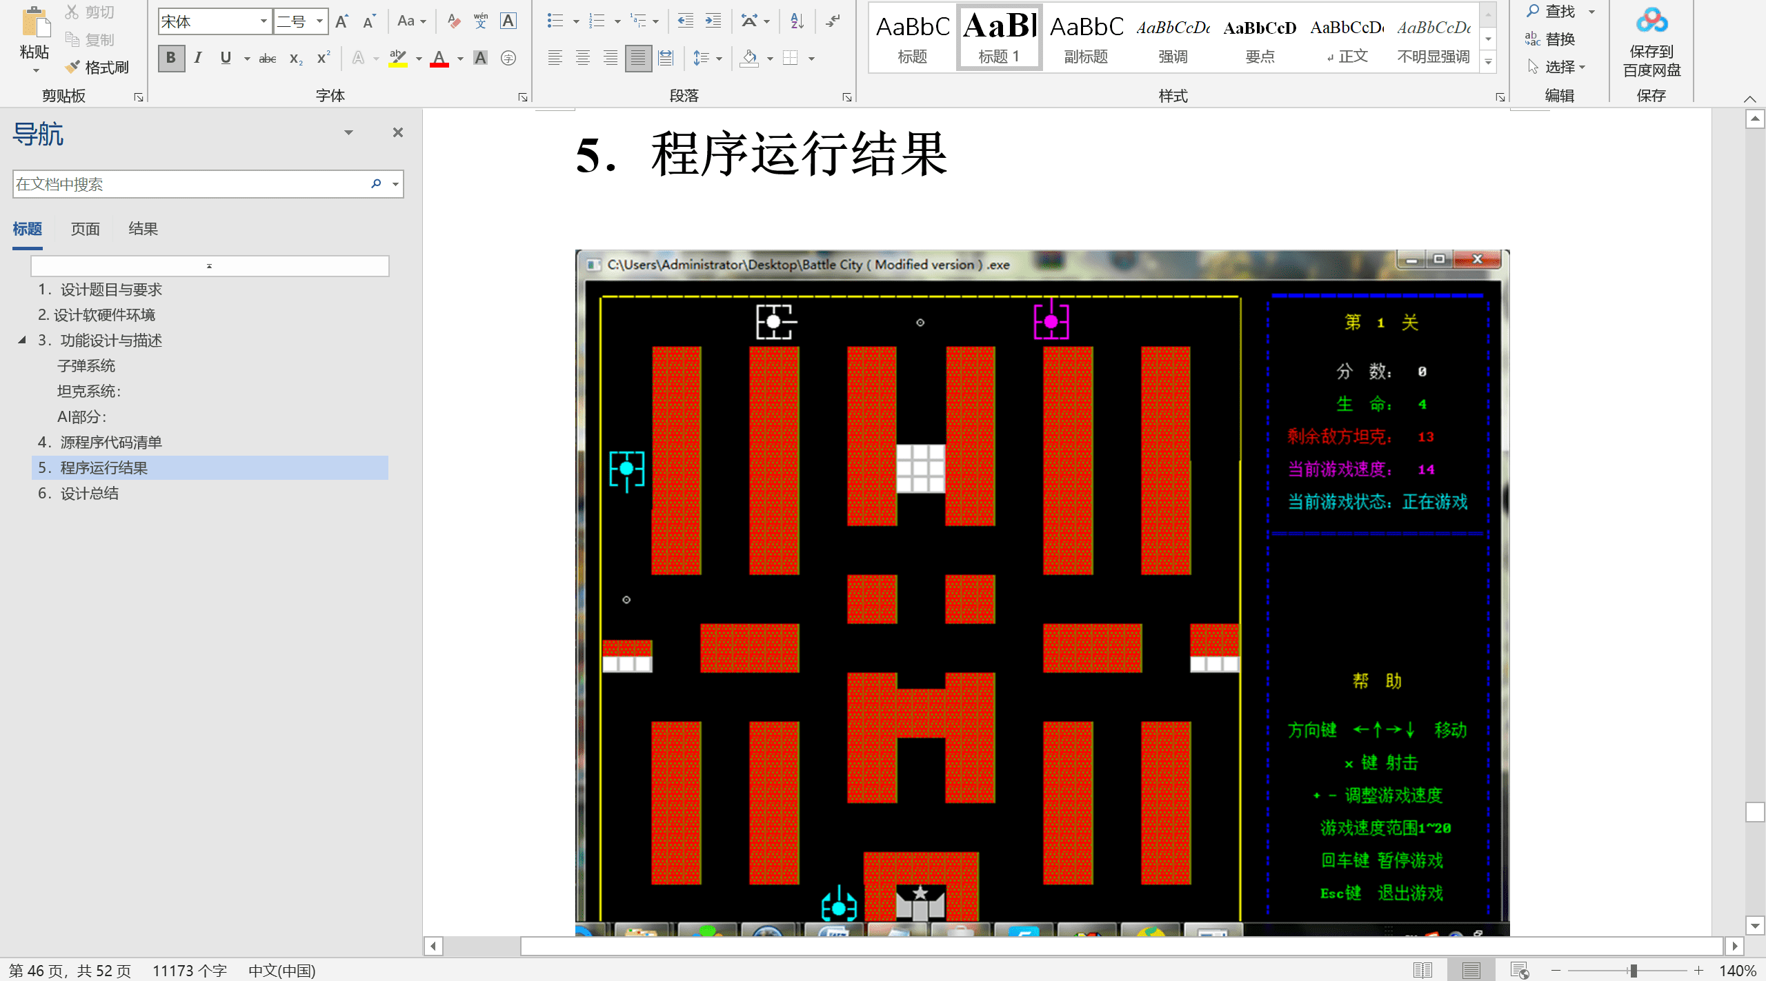Apply the 副标题 style
The image size is (1766, 981).
pyautogui.click(x=1087, y=37)
